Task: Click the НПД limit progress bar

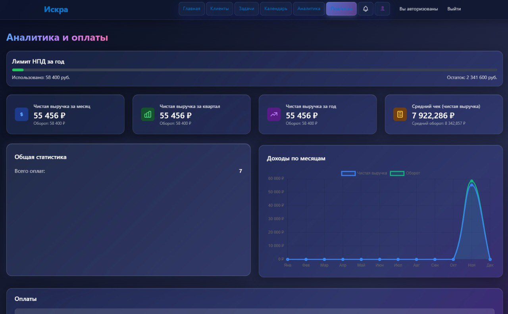Action: point(254,70)
